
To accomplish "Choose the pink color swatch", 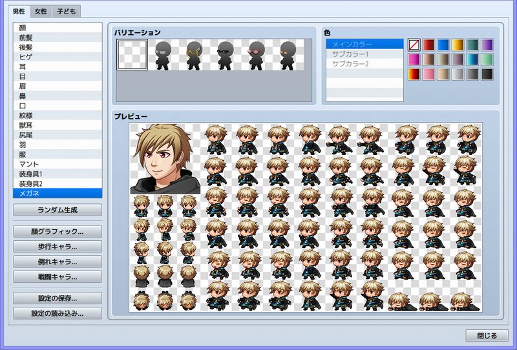I will click(x=428, y=74).
